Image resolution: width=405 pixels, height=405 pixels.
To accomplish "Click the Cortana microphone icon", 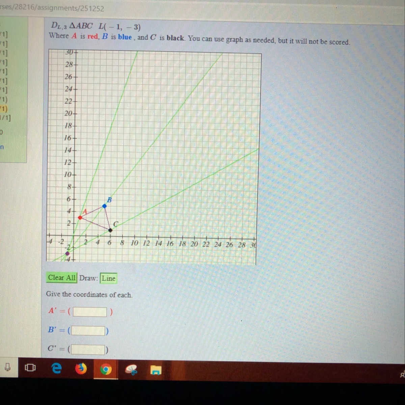I will (x=8, y=368).
